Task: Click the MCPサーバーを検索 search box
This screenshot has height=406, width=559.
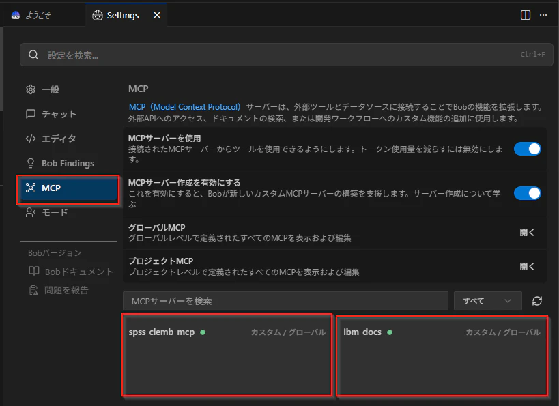Action: pyautogui.click(x=285, y=301)
